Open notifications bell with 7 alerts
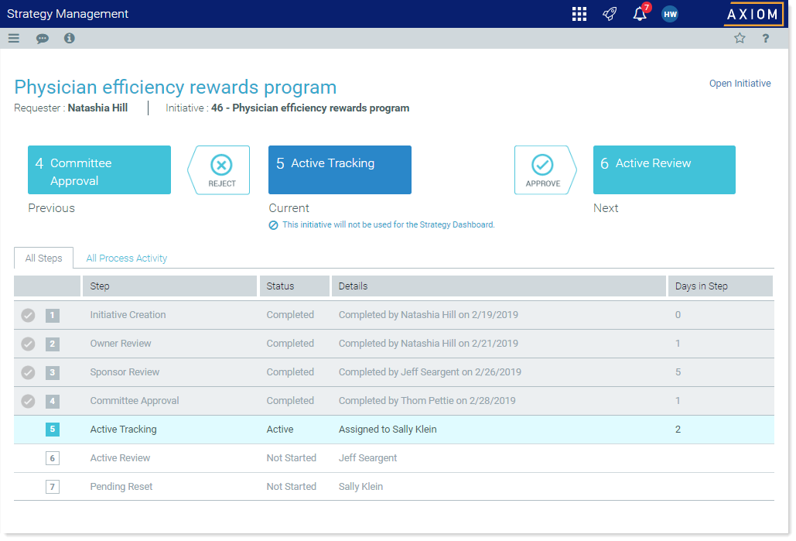This screenshot has width=796, height=541. (640, 14)
